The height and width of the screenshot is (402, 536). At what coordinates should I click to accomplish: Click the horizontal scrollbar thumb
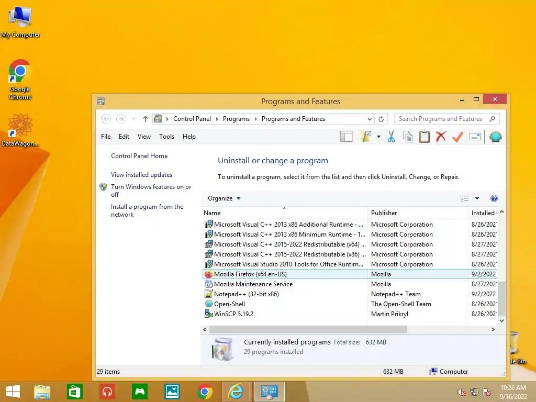pyautogui.click(x=308, y=330)
